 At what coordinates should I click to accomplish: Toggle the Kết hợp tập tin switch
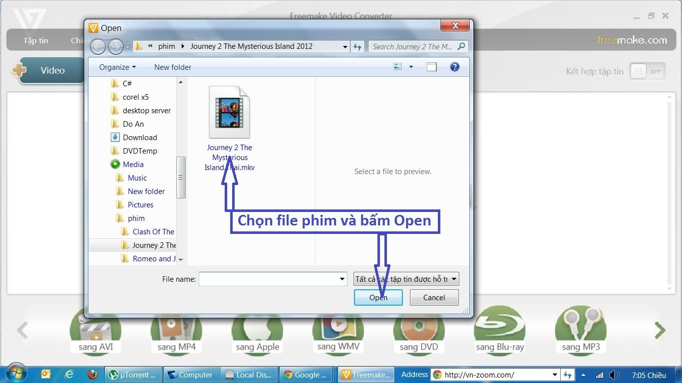647,71
